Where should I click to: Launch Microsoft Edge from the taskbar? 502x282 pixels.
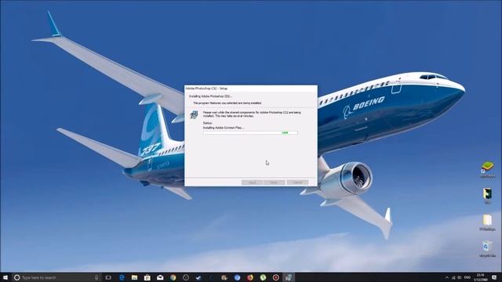coord(122,277)
